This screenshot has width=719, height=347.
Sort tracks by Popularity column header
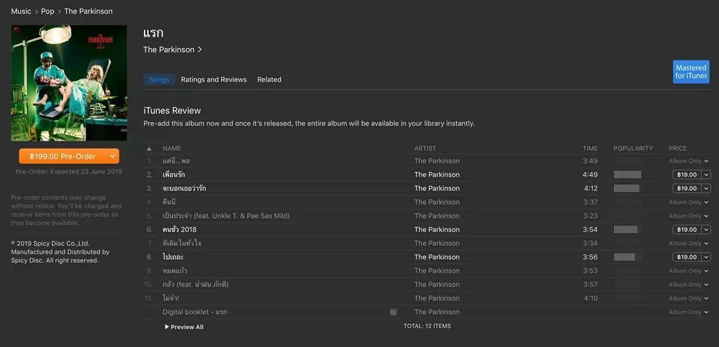tap(633, 148)
